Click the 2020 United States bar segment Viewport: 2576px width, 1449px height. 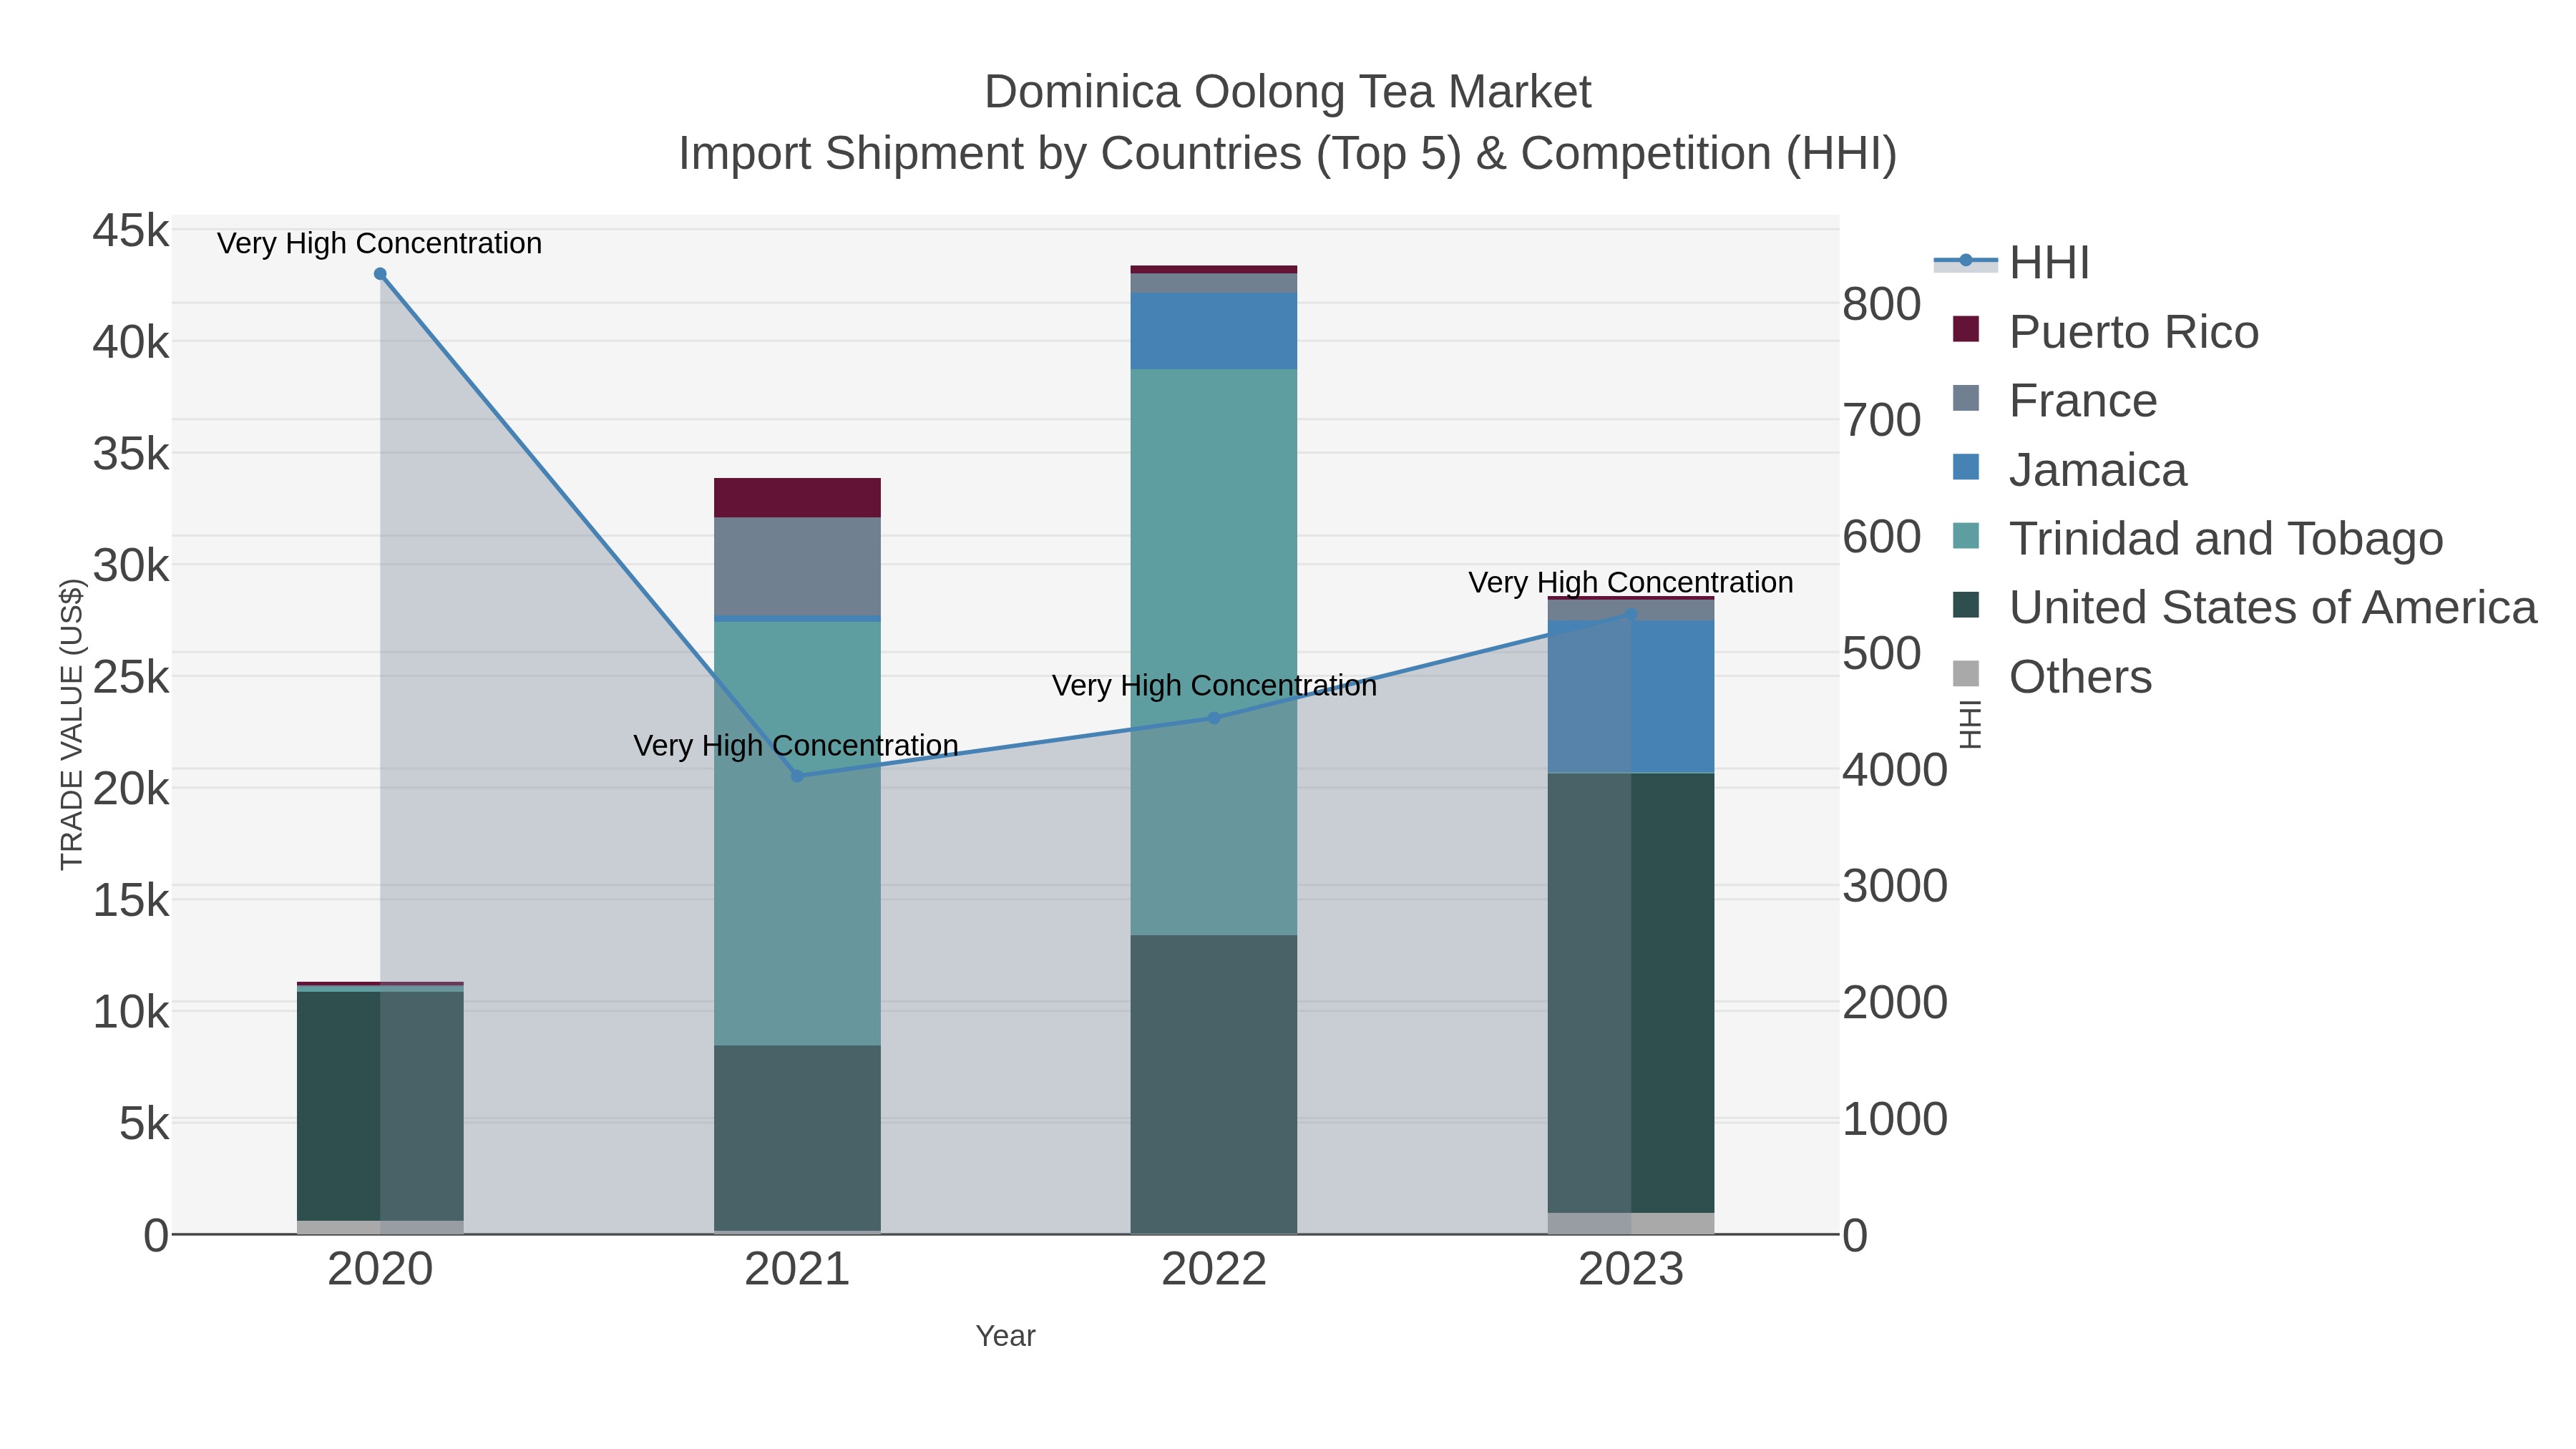tap(380, 1106)
